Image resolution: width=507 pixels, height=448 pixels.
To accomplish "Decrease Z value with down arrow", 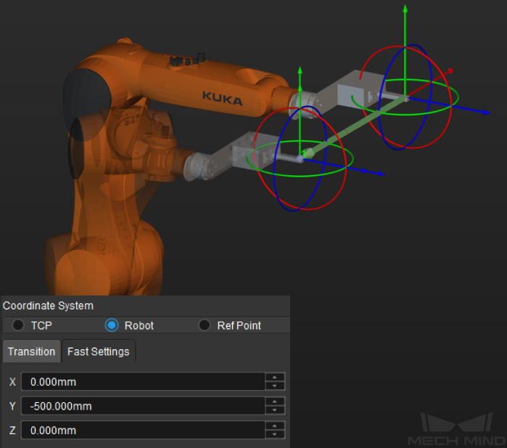I will 275,434.
